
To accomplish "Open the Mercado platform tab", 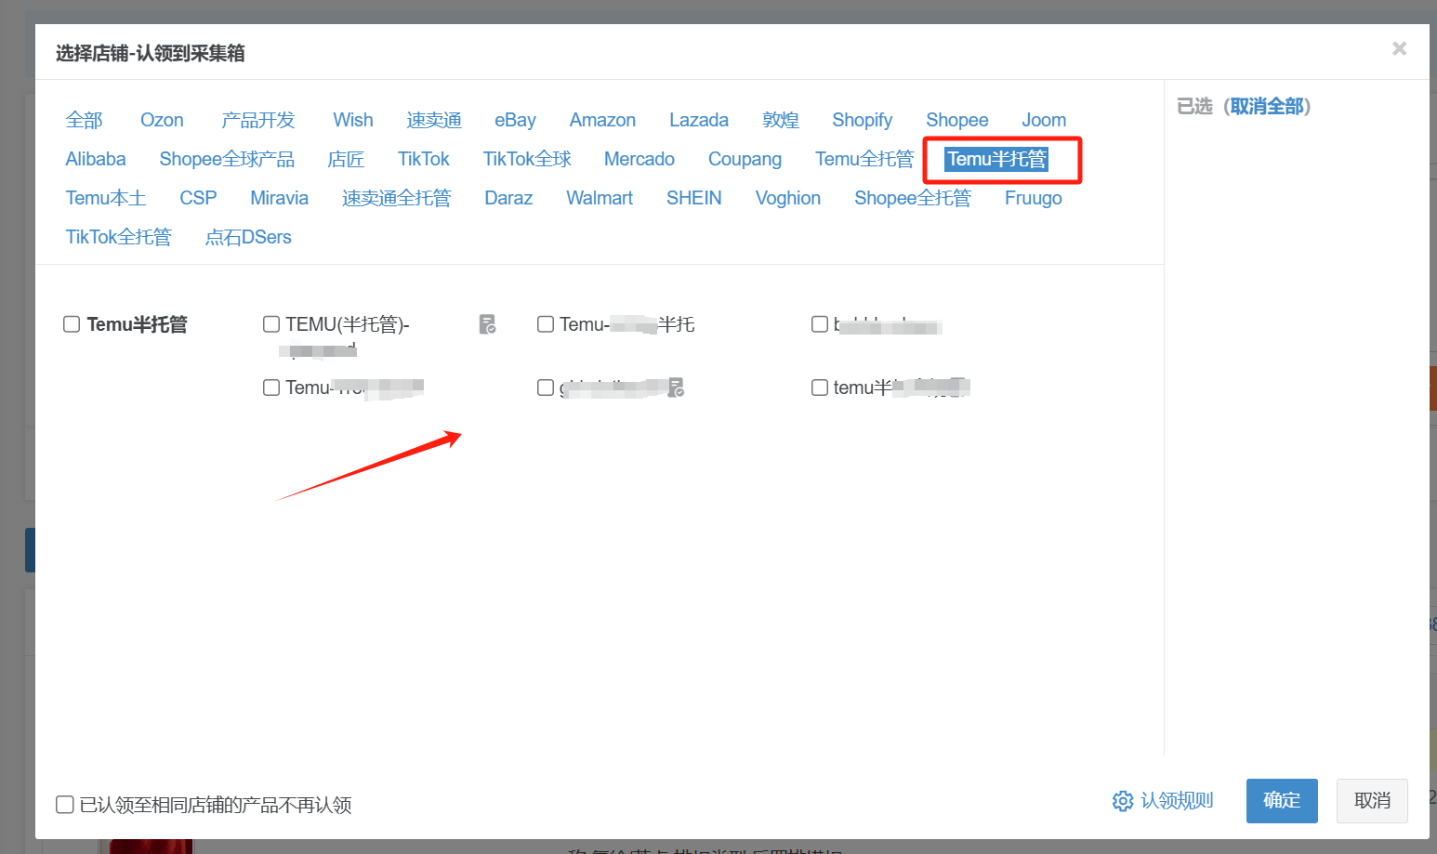I will (x=639, y=159).
